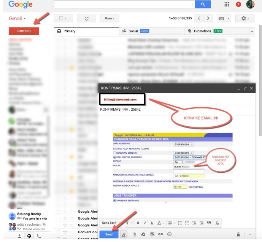The image size is (262, 242).
Task: Open the Sans Serif font dropdown
Action: pyautogui.click(x=110, y=223)
